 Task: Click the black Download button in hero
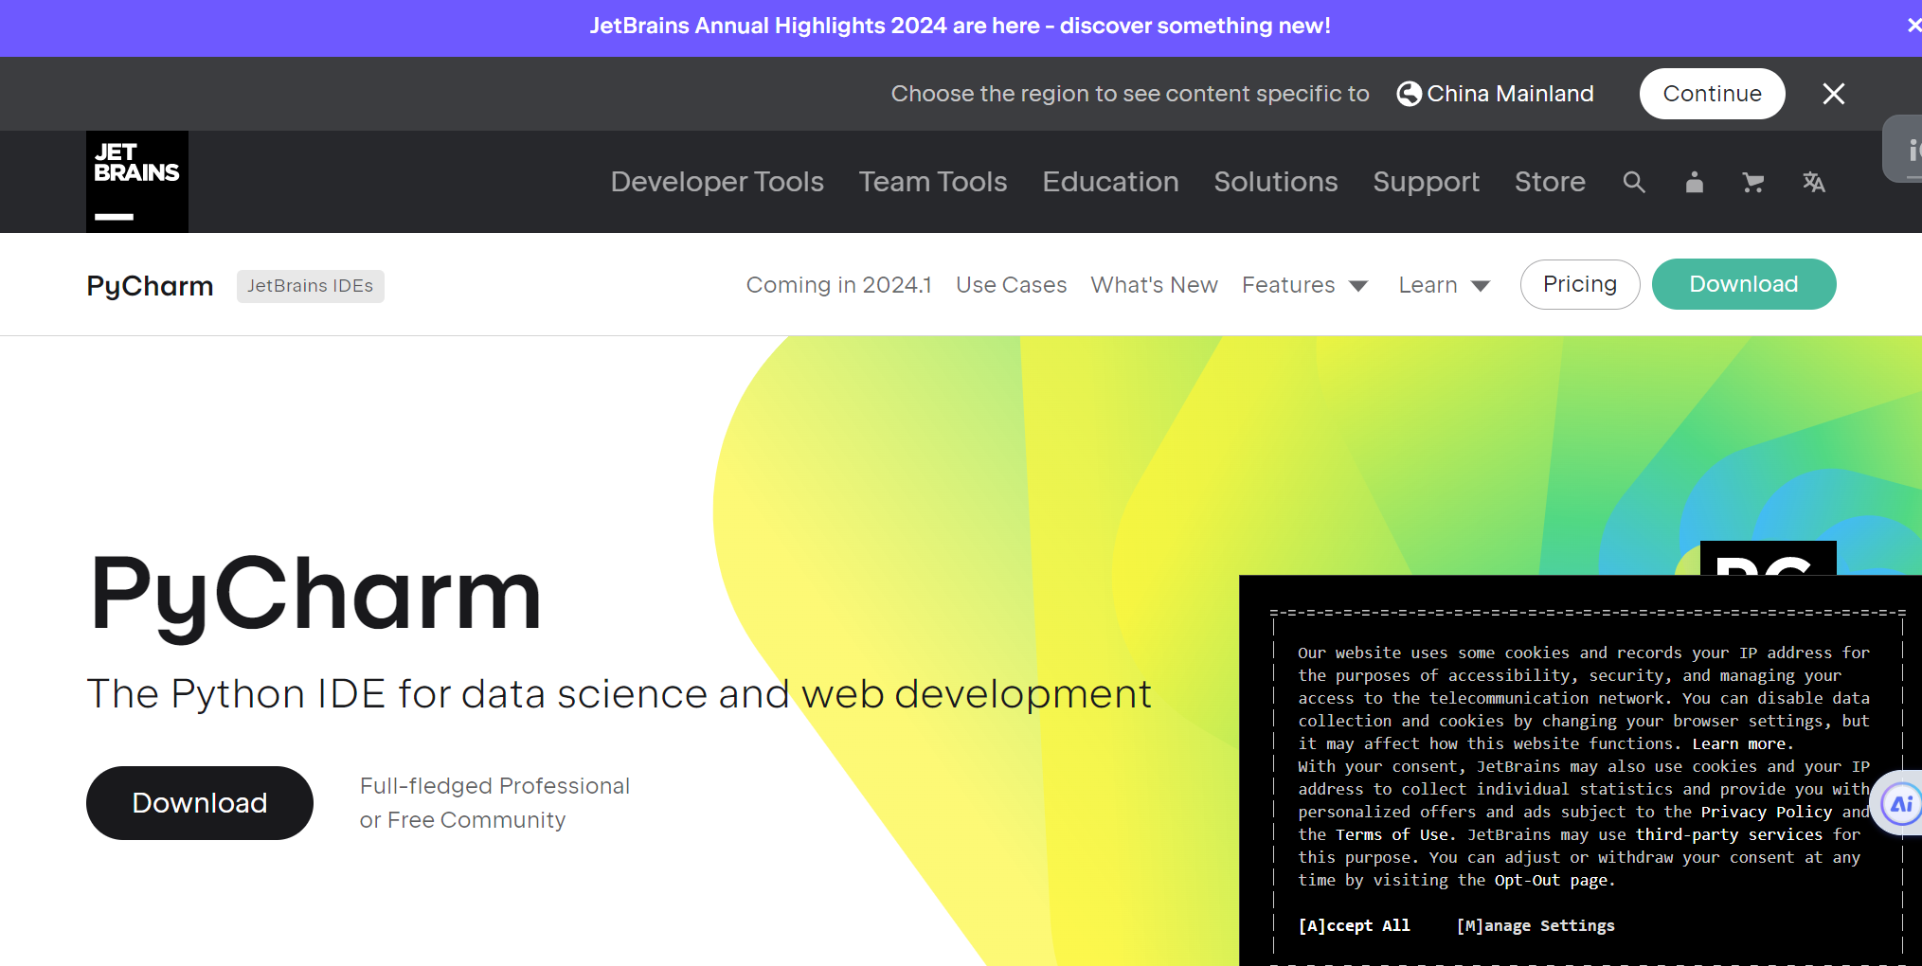(x=200, y=803)
